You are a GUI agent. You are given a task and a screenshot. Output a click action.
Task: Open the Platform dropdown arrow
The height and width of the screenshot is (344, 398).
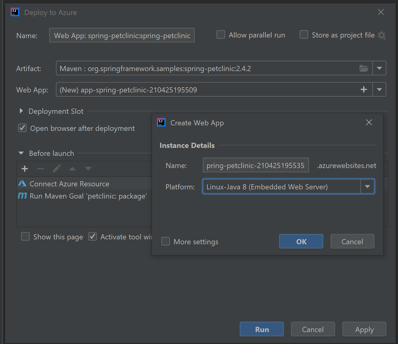(x=367, y=187)
